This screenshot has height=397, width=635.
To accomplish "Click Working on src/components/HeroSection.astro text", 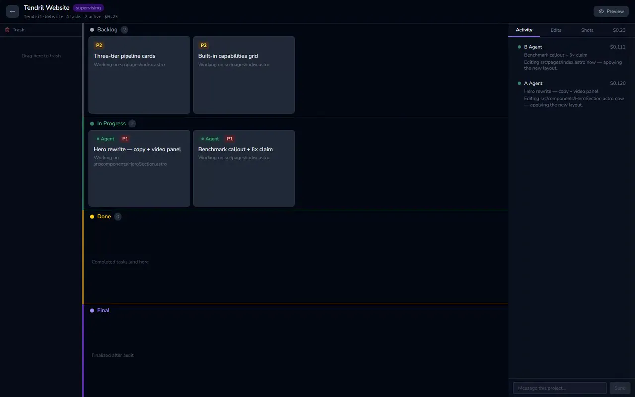I will (x=130, y=161).
